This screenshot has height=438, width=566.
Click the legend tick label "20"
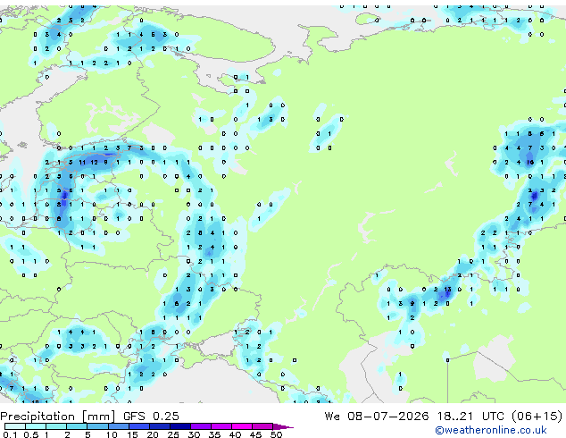point(153,434)
